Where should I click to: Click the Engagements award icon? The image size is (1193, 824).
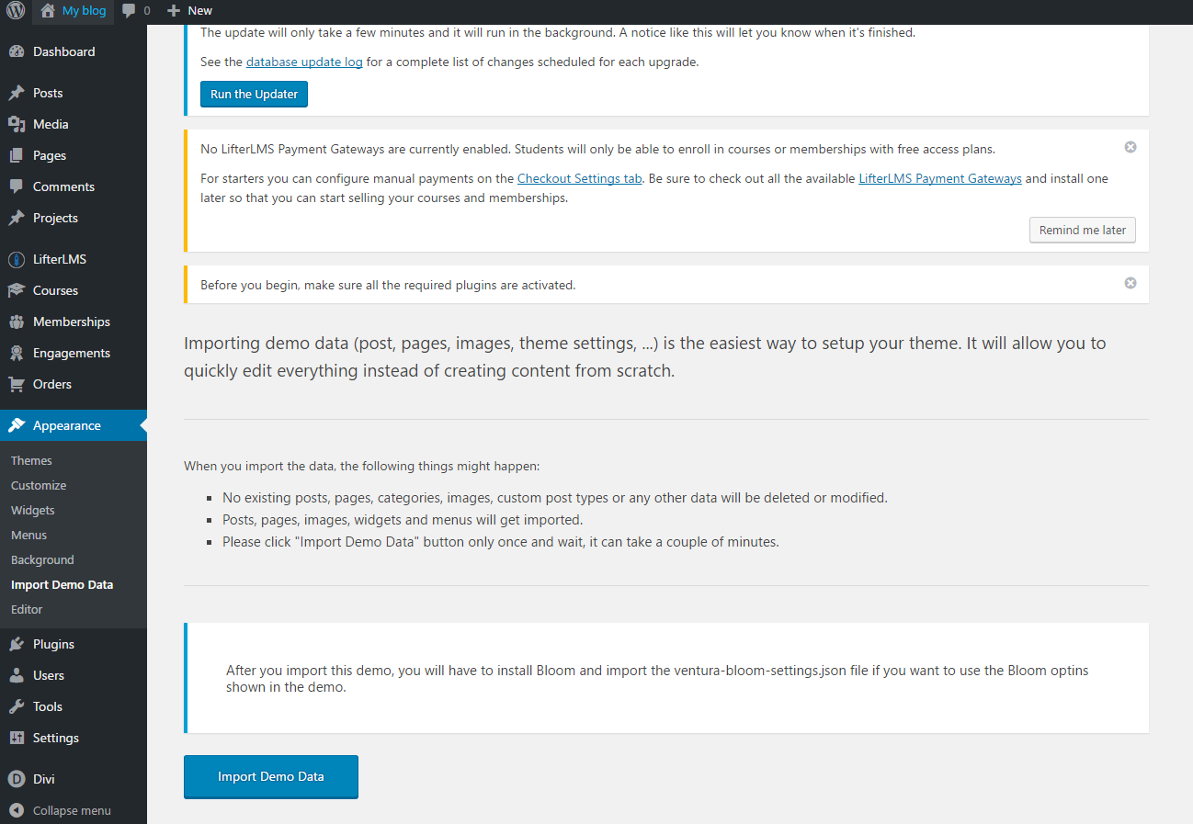tap(17, 353)
